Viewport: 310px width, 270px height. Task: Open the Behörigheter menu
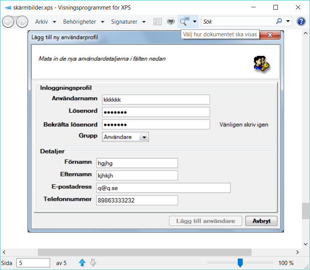83,22
